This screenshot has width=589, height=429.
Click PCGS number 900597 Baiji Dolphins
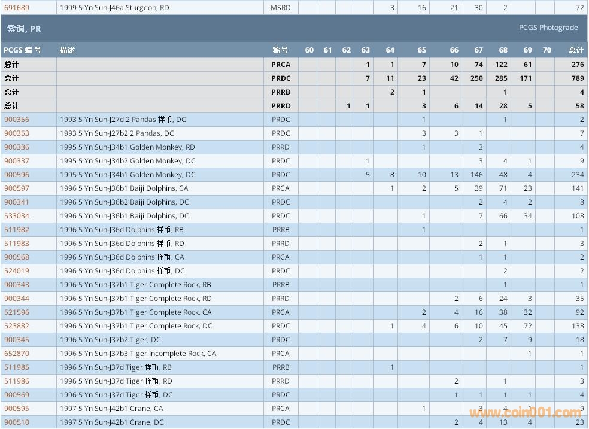tap(16, 188)
